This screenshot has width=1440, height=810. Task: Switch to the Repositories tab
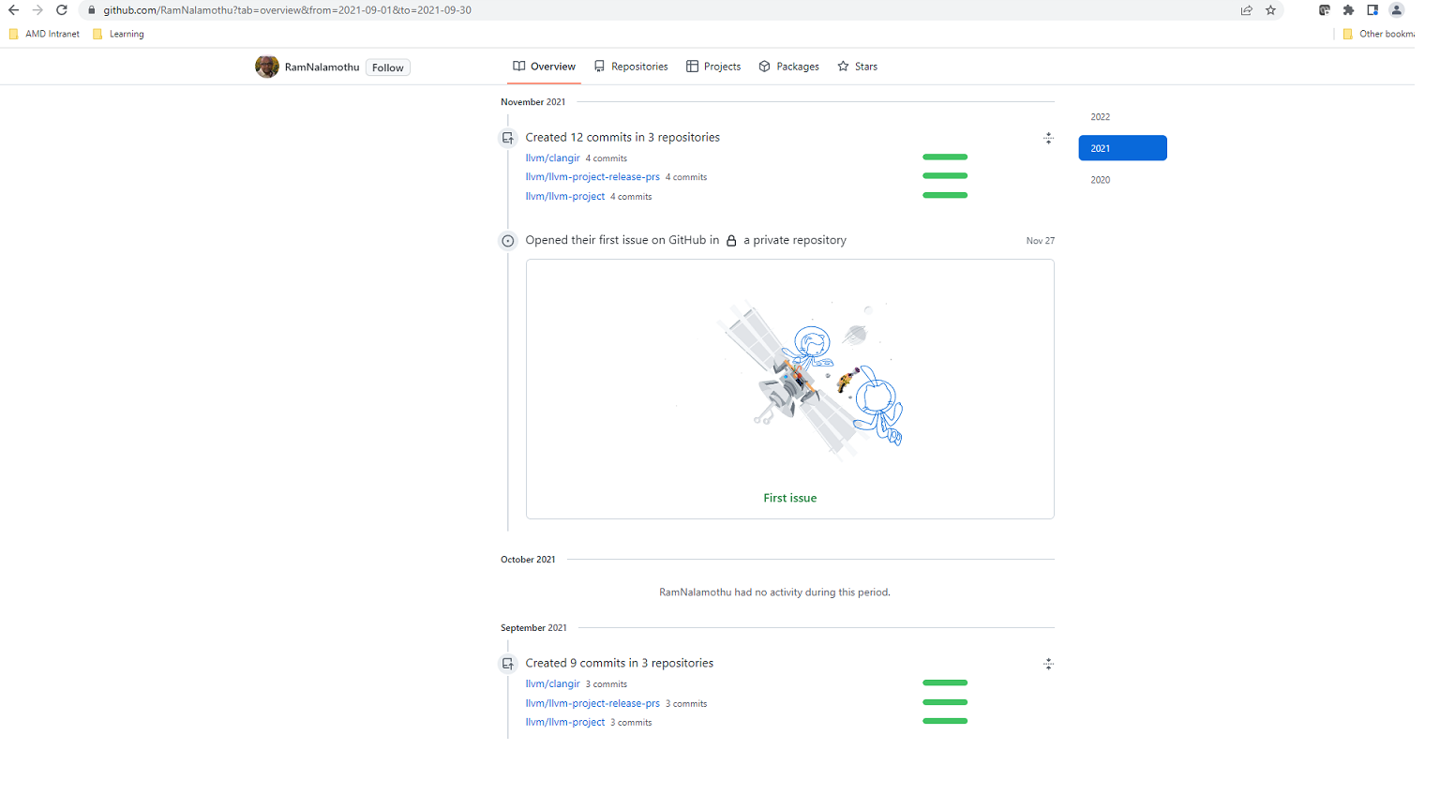(630, 67)
